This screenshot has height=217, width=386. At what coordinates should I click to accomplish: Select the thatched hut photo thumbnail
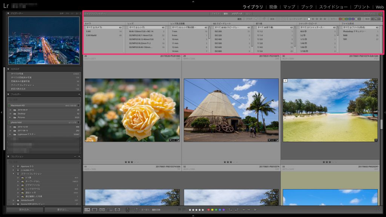tap(231, 110)
